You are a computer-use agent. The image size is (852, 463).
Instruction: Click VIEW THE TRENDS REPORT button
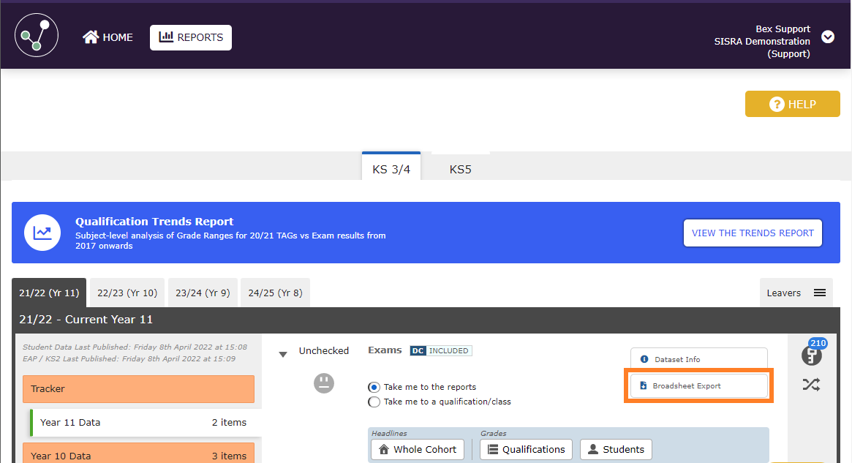(x=753, y=233)
